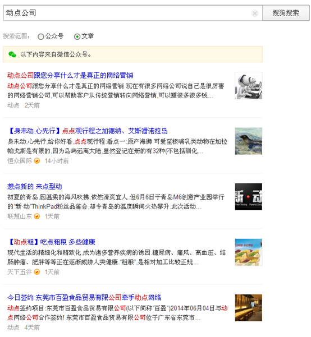Select the 公众号 search scope radio
Viewport: 311px width, 337px height.
point(40,36)
